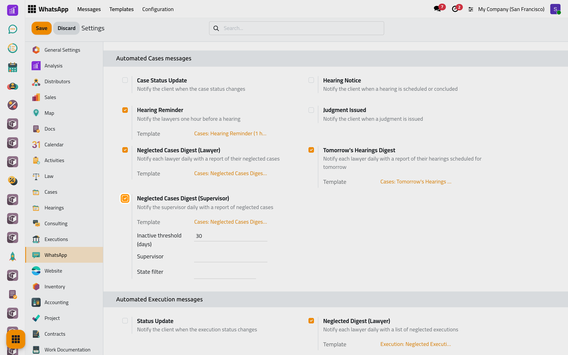Select General Settings in settings sidebar

64,50
